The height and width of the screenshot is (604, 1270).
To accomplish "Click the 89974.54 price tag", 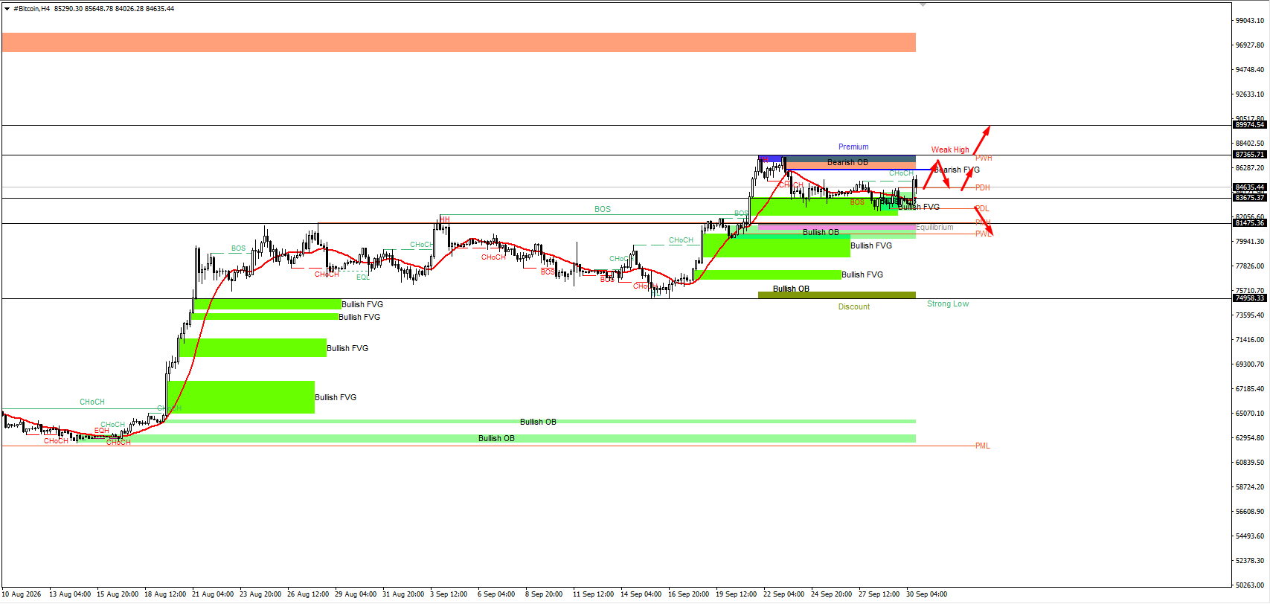I will pos(1250,125).
